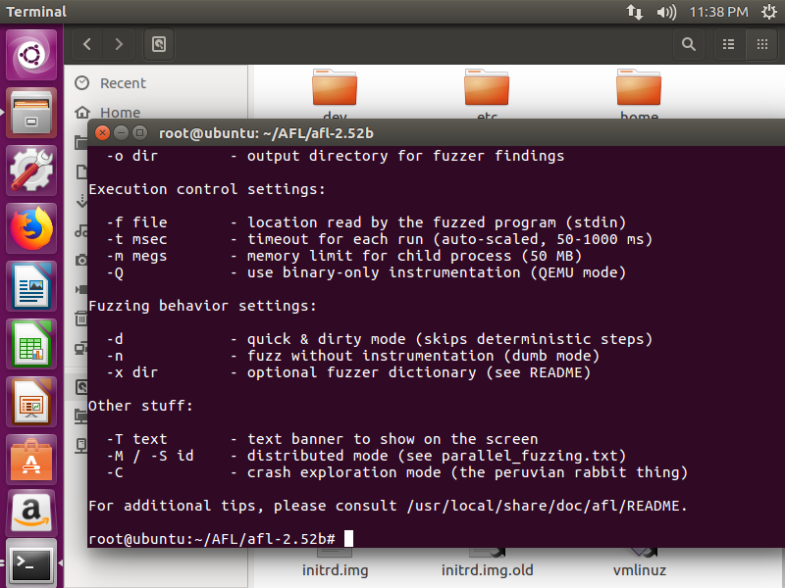Go forward in Files window
Image resolution: width=785 pixels, height=588 pixels.
click(x=119, y=44)
